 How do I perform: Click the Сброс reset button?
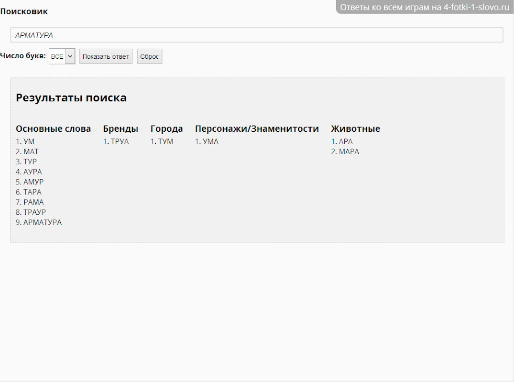pyautogui.click(x=150, y=56)
